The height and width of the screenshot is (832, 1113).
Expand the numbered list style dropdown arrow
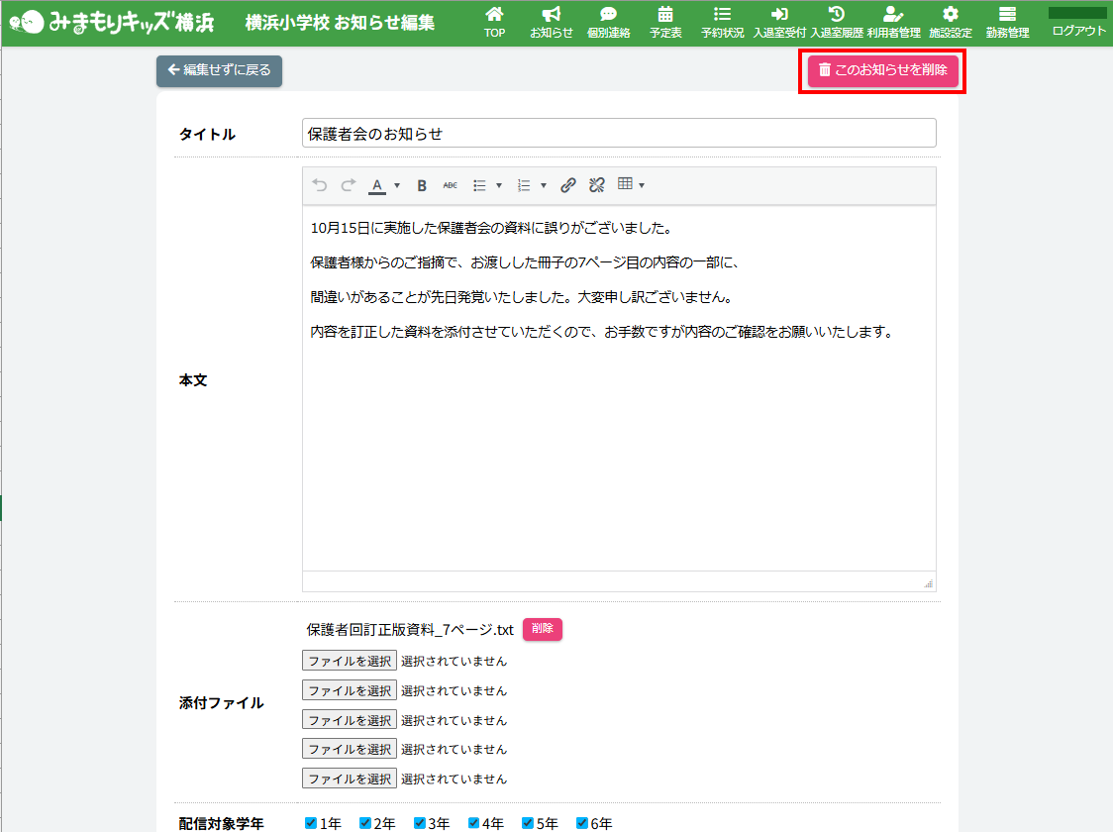pyautogui.click(x=544, y=185)
